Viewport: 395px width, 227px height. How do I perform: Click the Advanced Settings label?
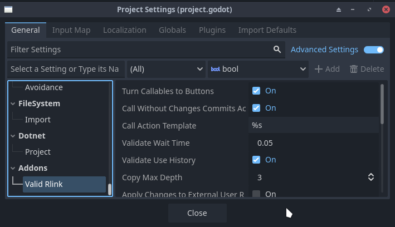point(324,50)
